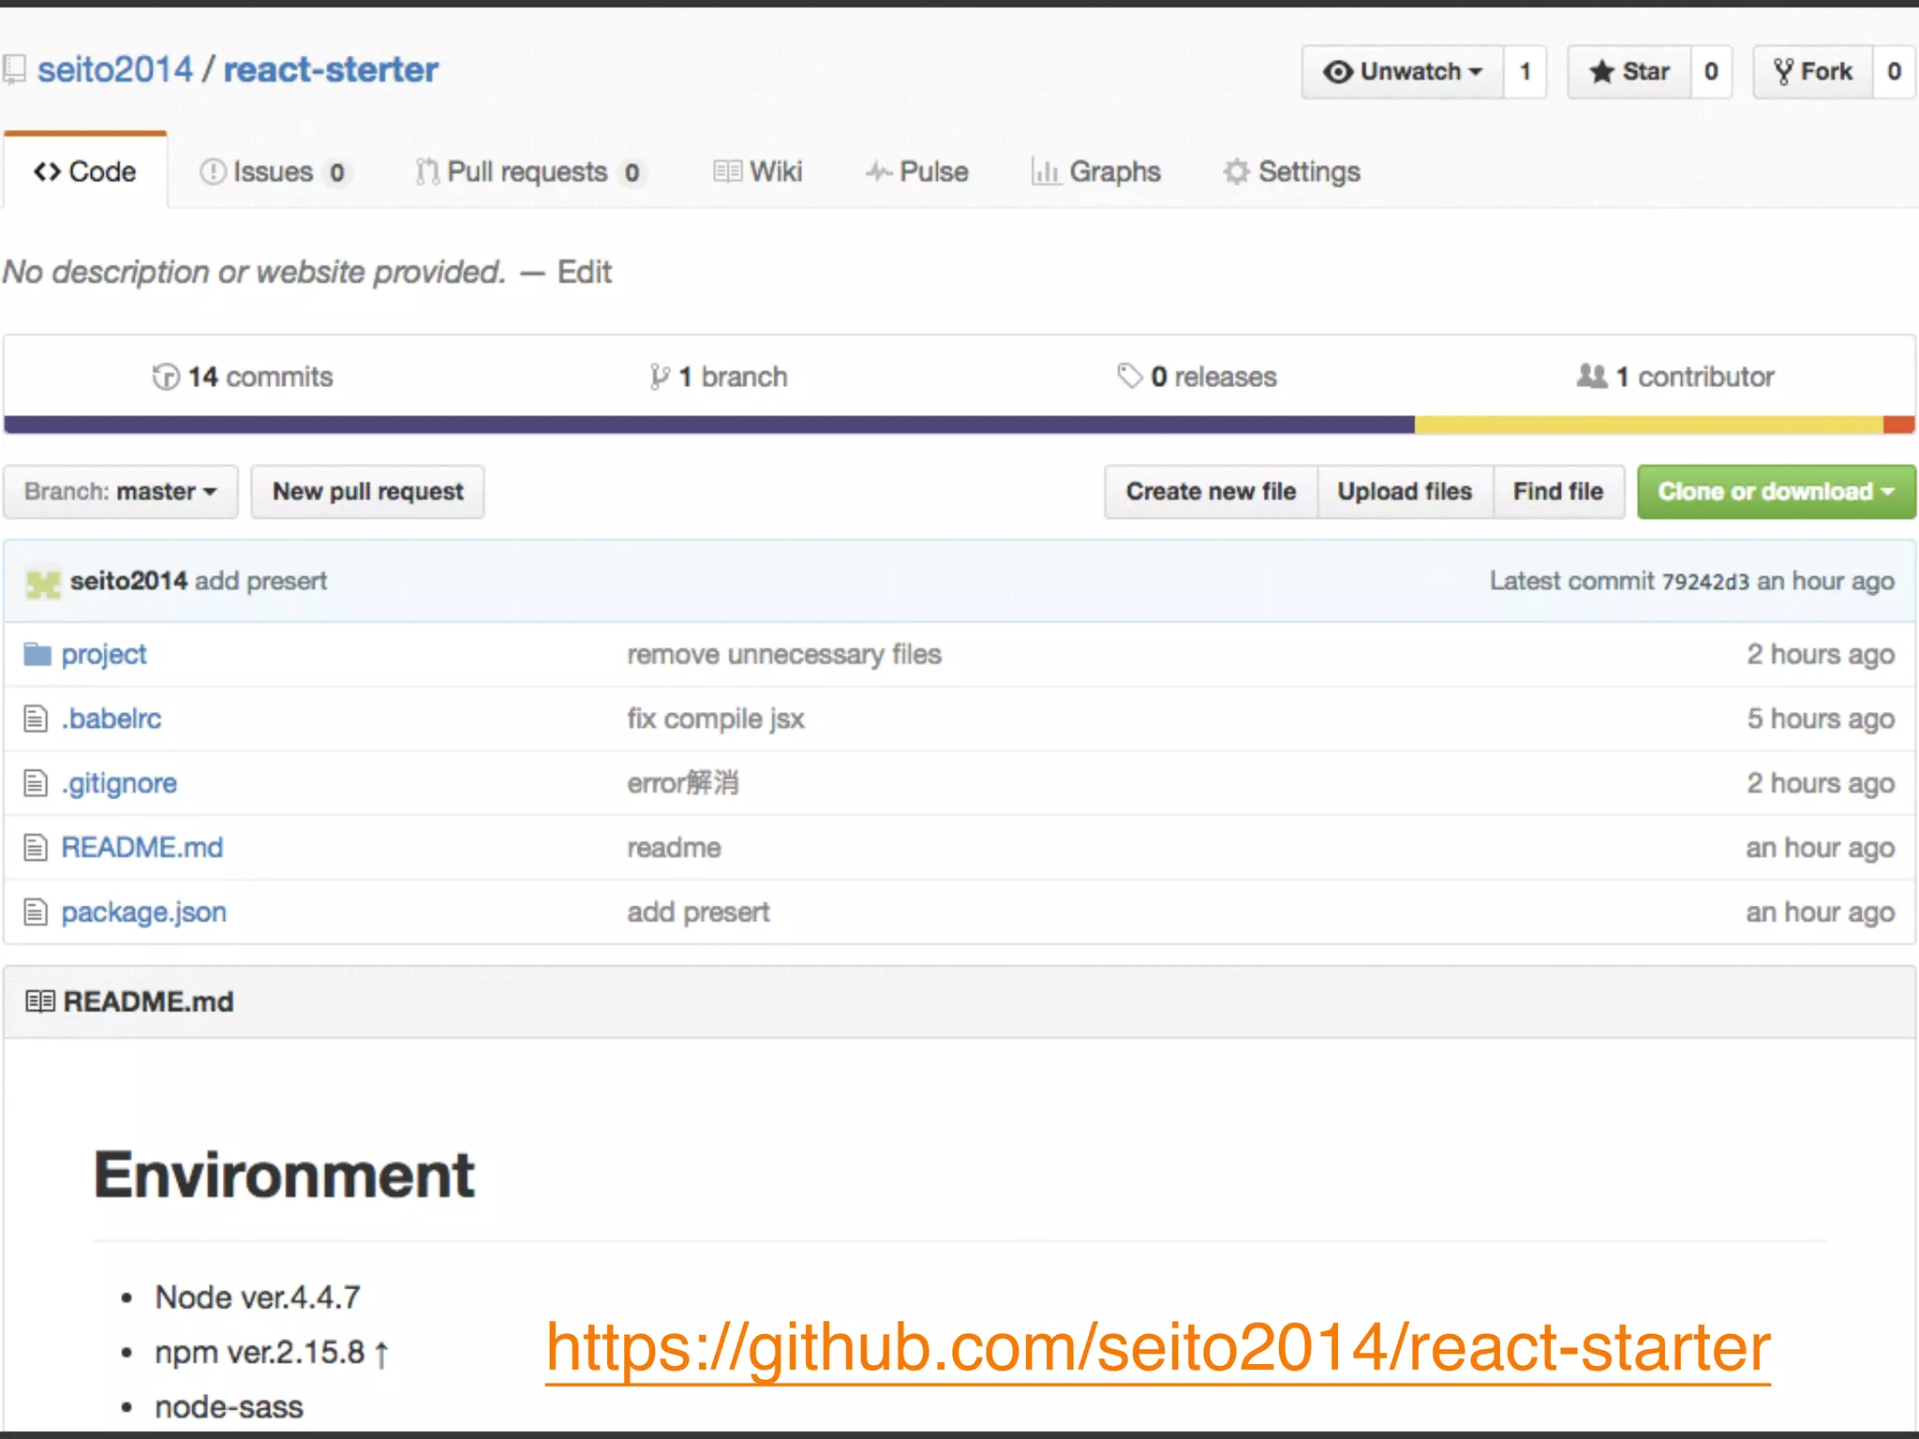Click the stargazers count 0
1919x1439 pixels.
[x=1711, y=71]
